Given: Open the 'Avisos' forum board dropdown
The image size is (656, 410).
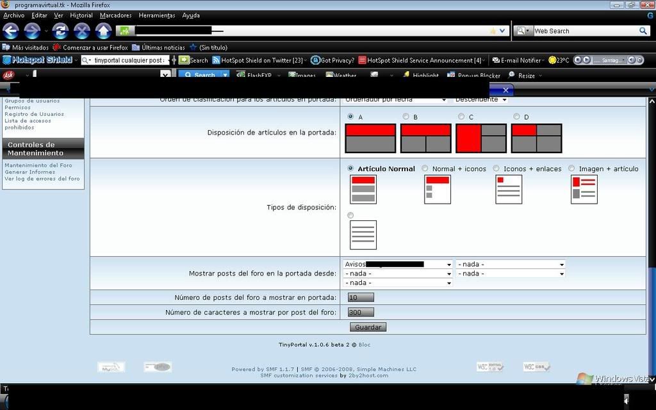Looking at the screenshot, I should [x=398, y=264].
